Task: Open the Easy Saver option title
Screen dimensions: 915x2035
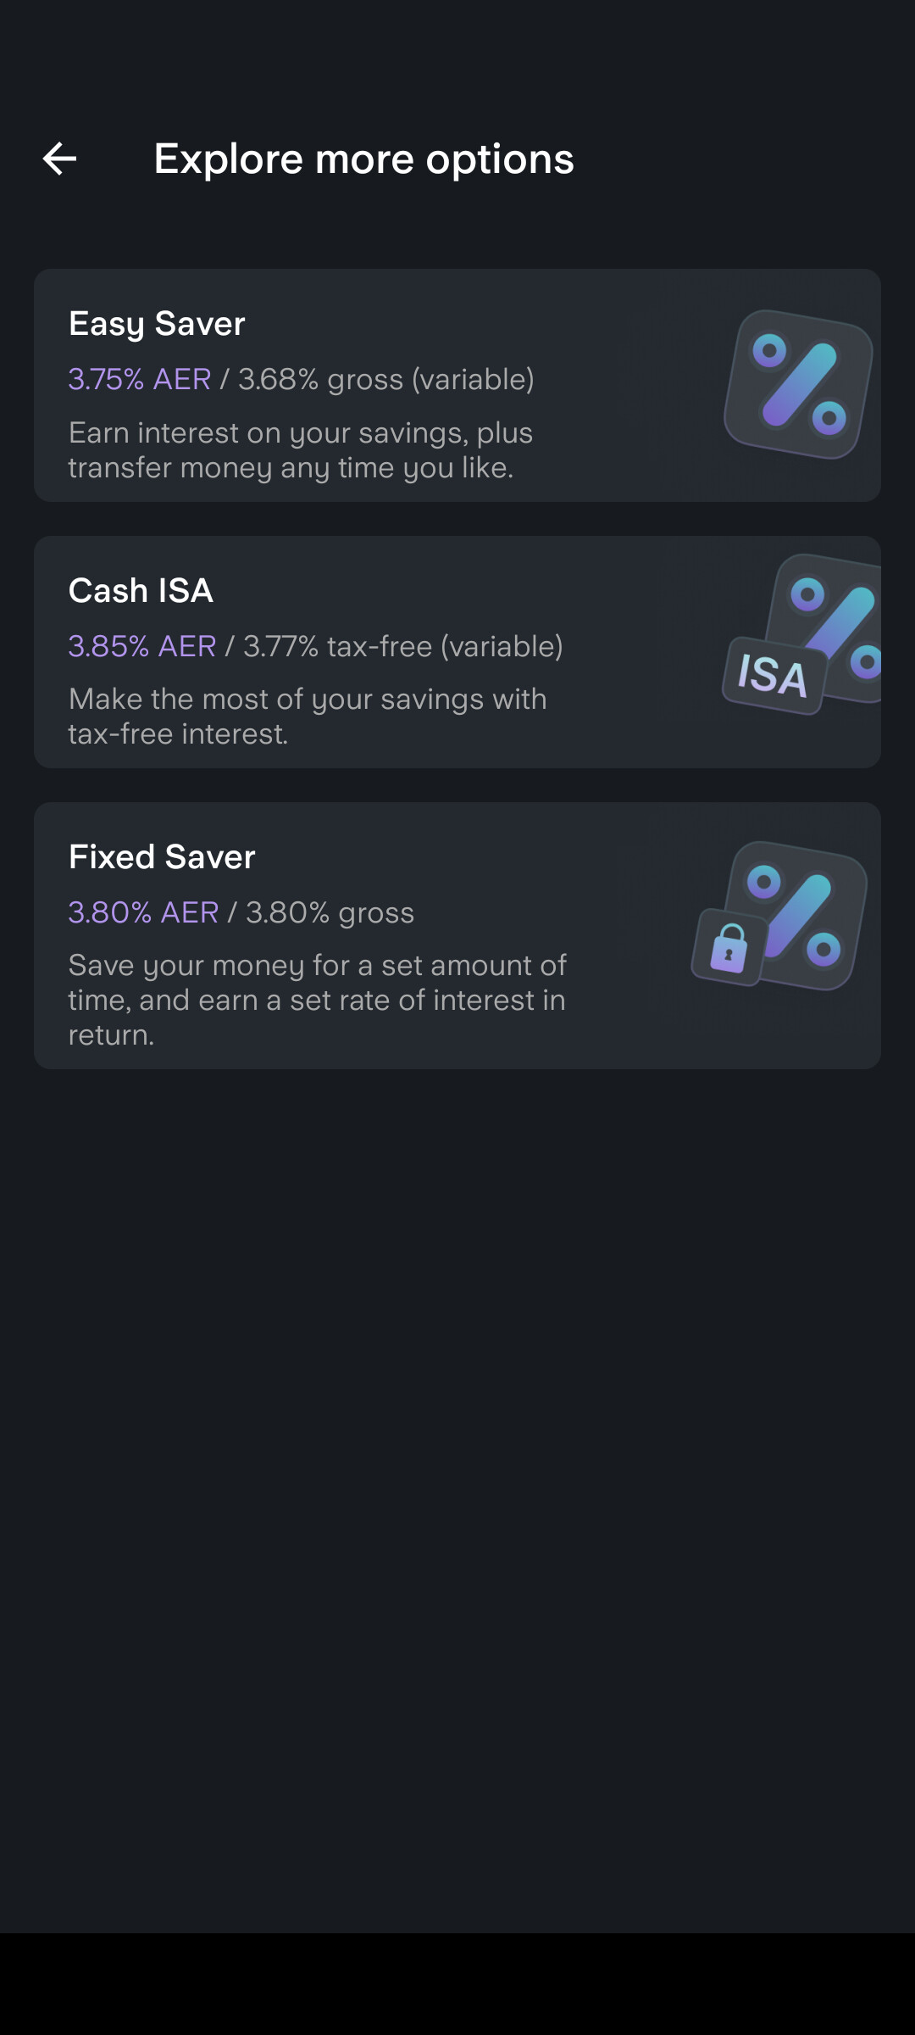Action: (x=157, y=324)
